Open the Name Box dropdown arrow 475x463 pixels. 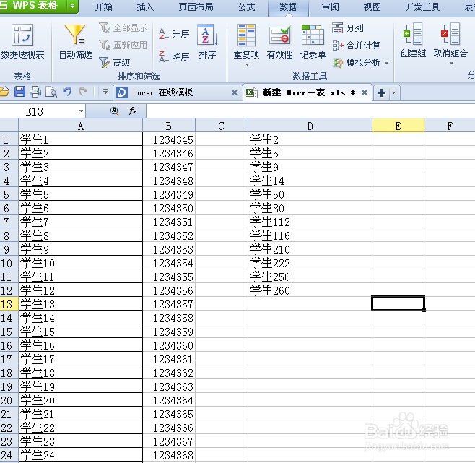pyautogui.click(x=81, y=111)
